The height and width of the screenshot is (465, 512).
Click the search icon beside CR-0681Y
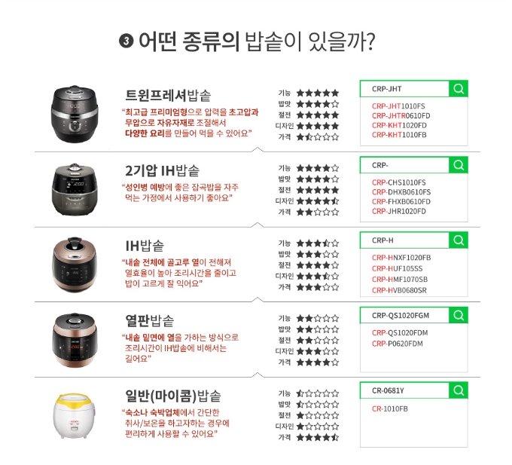click(459, 390)
